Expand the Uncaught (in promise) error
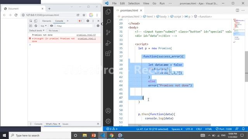Image resolution: width=248 pixels, height=139 pixels. click(x=33, y=39)
